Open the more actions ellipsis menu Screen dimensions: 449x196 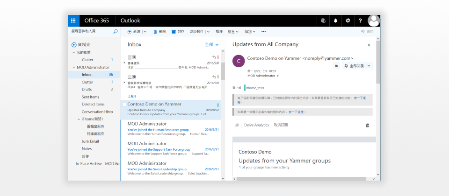click(263, 32)
